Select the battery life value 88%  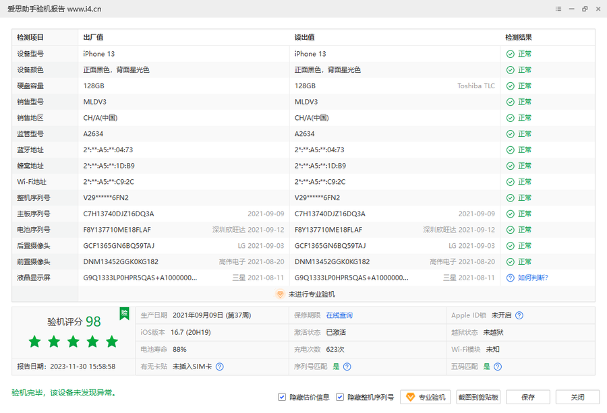179,350
